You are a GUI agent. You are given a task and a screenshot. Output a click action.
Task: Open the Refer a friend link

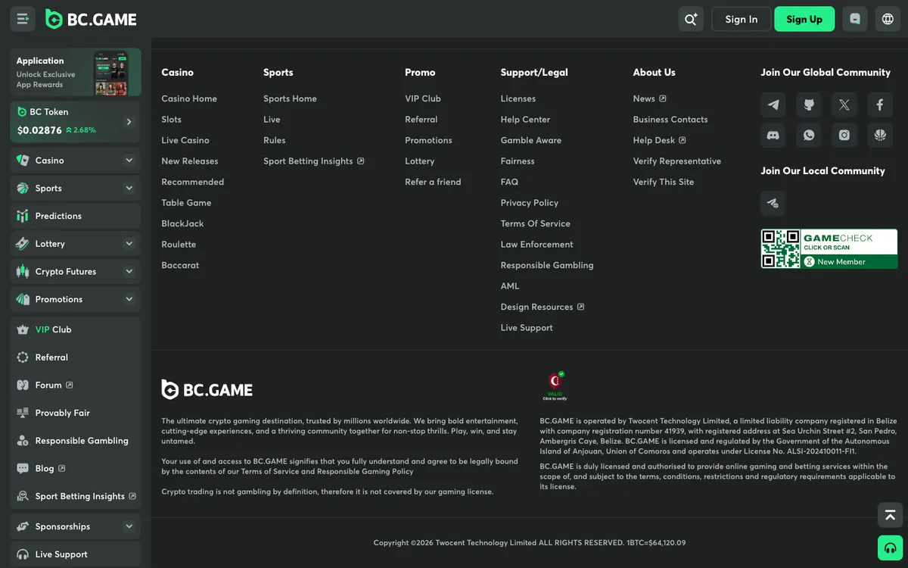point(433,182)
